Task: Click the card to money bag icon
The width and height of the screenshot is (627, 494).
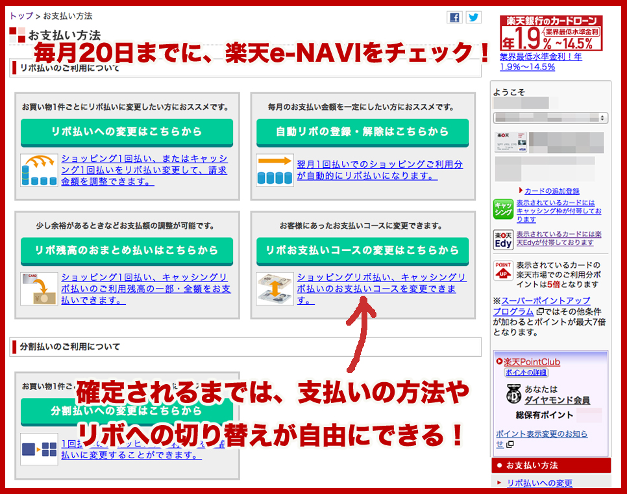Action: (39, 289)
